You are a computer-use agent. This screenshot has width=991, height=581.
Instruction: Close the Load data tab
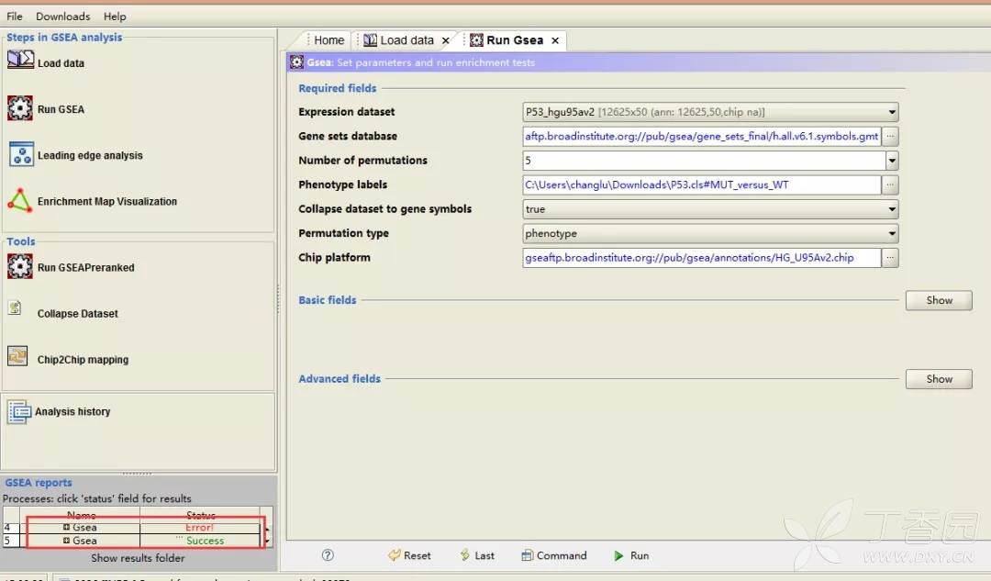pyautogui.click(x=446, y=40)
